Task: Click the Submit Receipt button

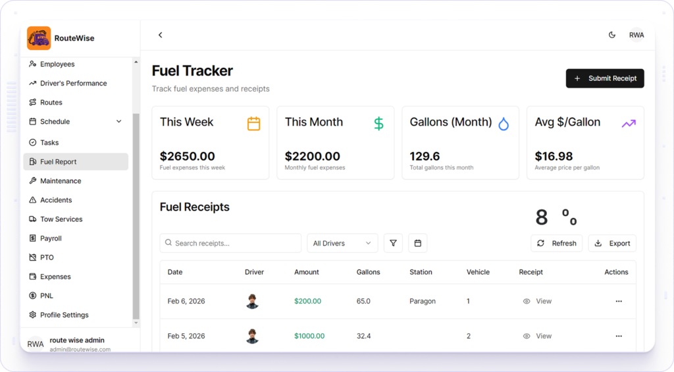Action: (x=604, y=78)
